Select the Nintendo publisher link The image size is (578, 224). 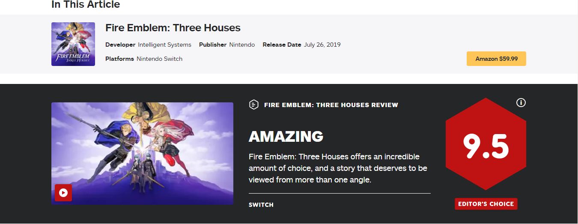242,45
